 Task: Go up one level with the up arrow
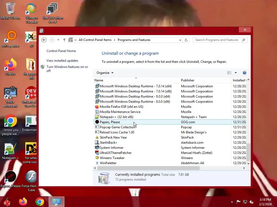64,40
